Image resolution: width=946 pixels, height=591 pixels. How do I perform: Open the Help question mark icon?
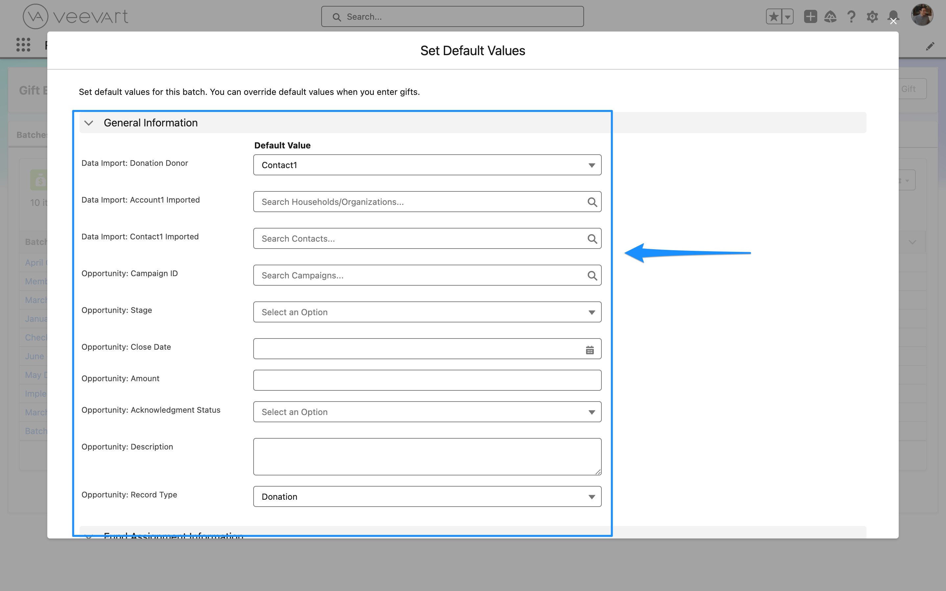coord(852,16)
